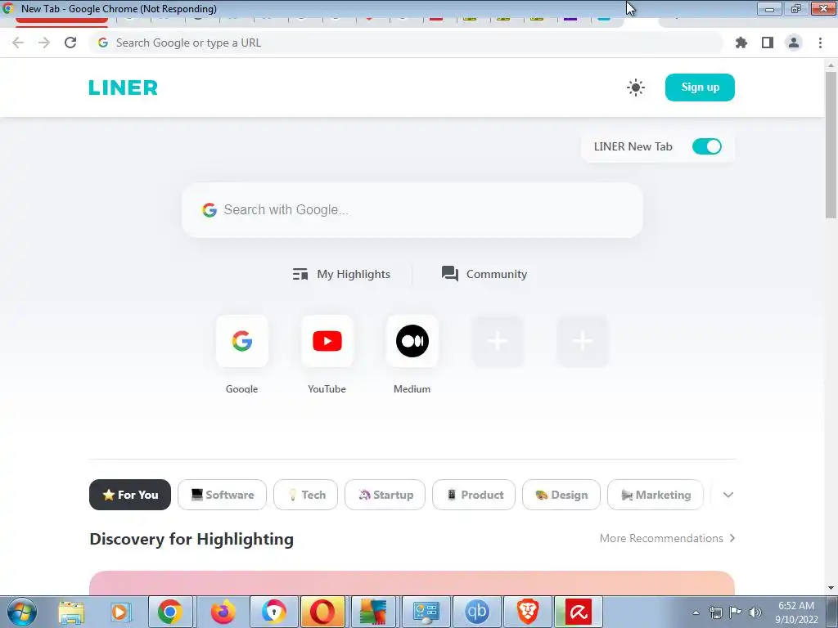Toggle light/dark theme sun icon

click(x=635, y=87)
